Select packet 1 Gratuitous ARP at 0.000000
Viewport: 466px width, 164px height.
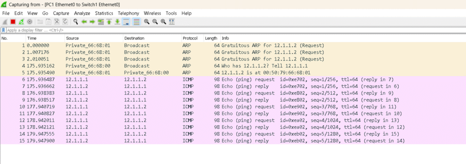coord(233,46)
